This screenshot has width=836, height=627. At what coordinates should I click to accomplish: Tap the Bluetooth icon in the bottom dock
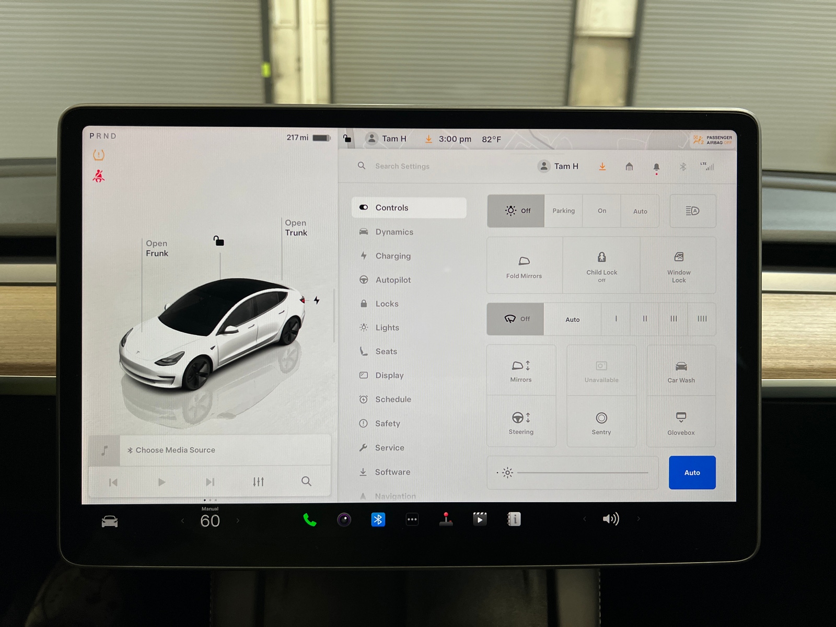coord(377,519)
